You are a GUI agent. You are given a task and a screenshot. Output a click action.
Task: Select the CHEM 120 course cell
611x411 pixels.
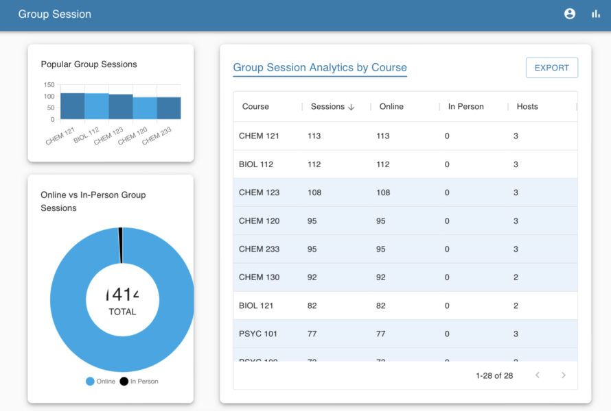click(x=259, y=221)
